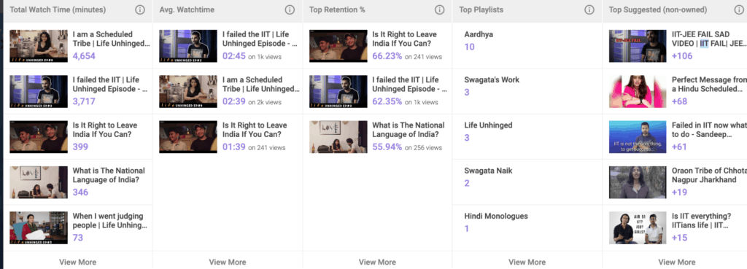The image size is (747, 269).
Task: Click the +15 suggested views value
Action: 679,238
